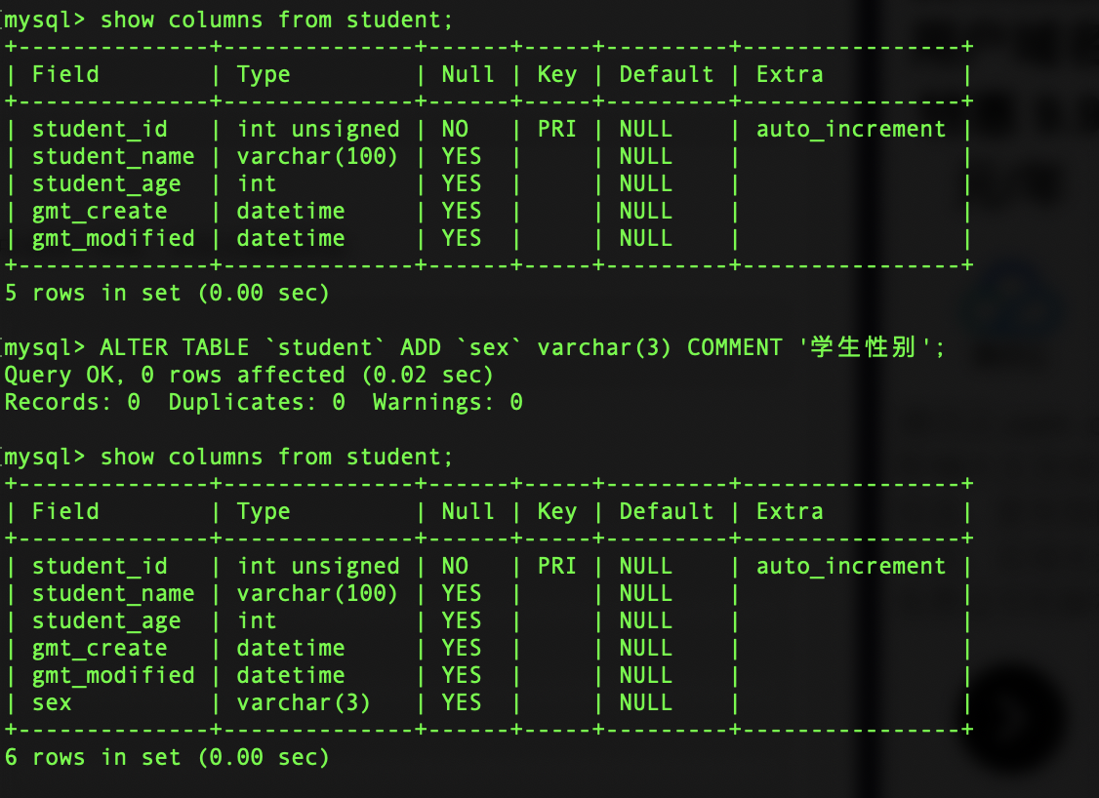1099x798 pixels.
Task: Click the 'Query OK, 0 rows affected' message
Action: (249, 375)
